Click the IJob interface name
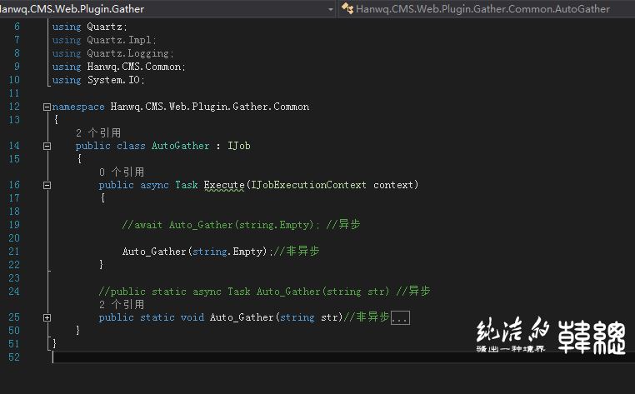 (x=239, y=146)
